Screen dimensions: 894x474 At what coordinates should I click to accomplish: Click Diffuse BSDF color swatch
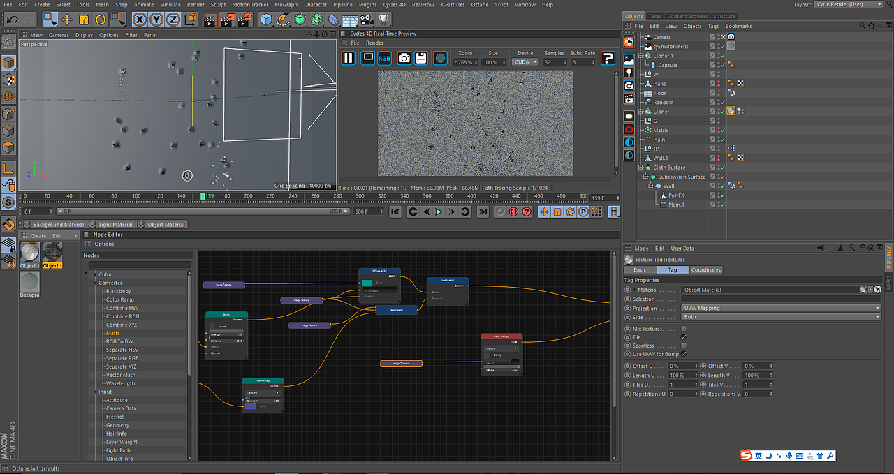[367, 283]
